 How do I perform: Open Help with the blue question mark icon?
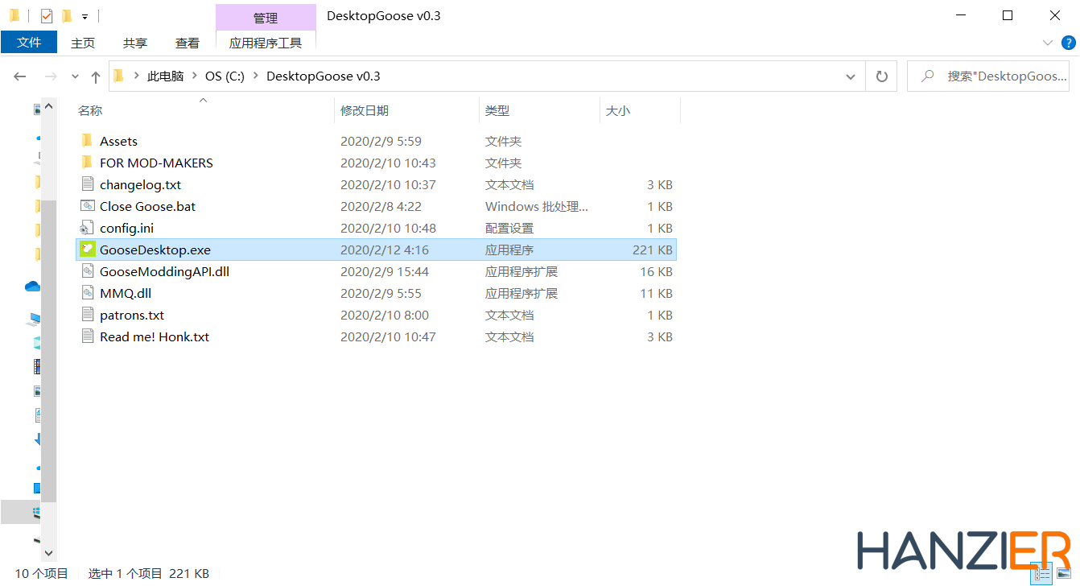(x=1068, y=43)
